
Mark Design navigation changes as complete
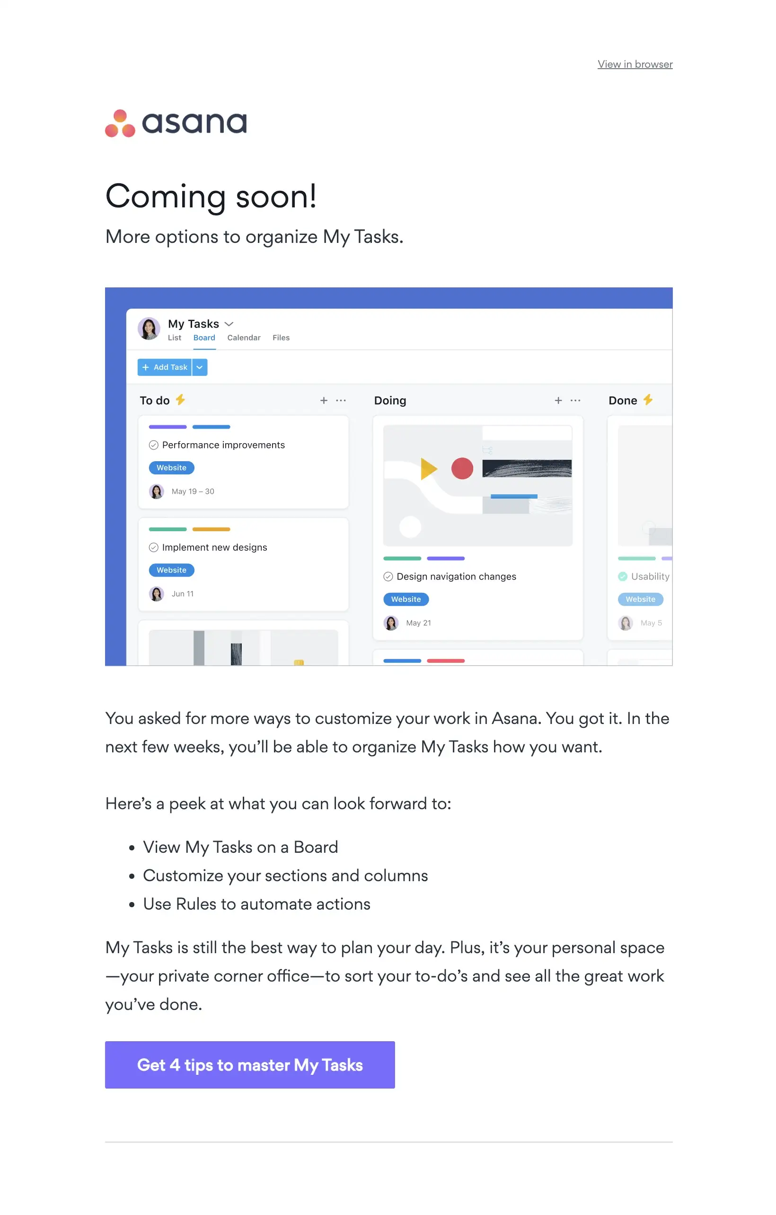coord(388,576)
